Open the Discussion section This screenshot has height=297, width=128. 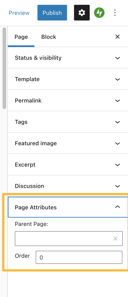click(68, 186)
